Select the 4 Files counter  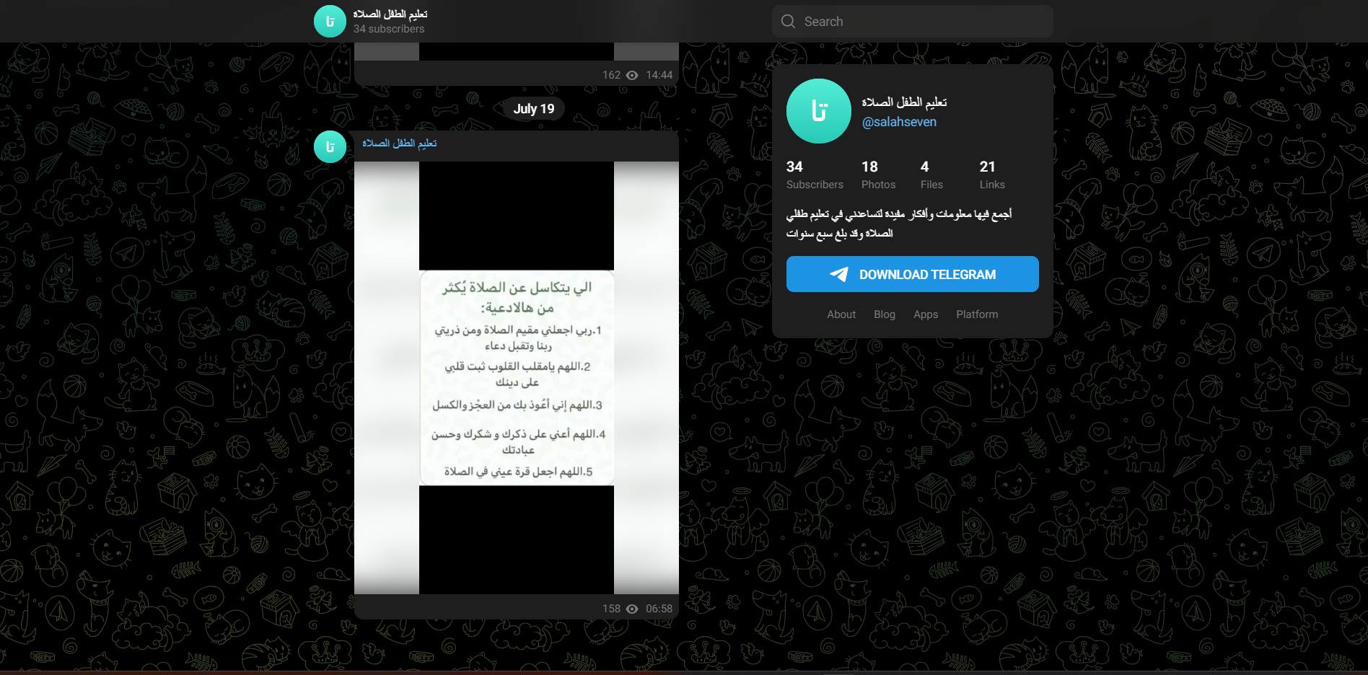[x=931, y=175]
